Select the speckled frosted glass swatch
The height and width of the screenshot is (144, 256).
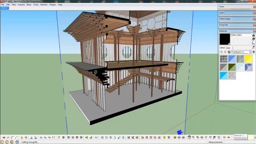(x=232, y=76)
